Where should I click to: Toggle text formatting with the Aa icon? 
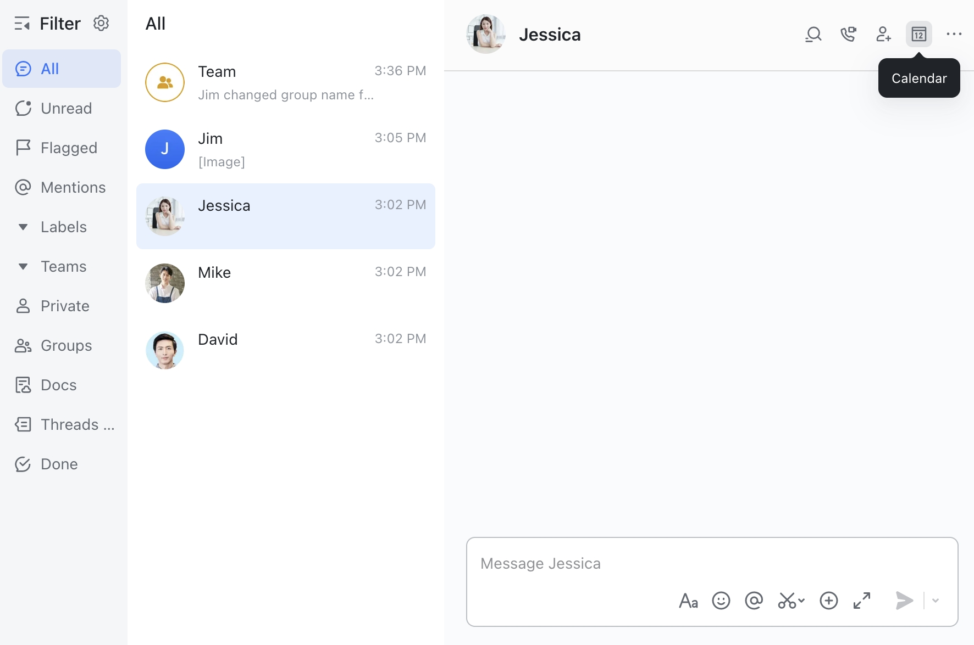[x=688, y=601]
